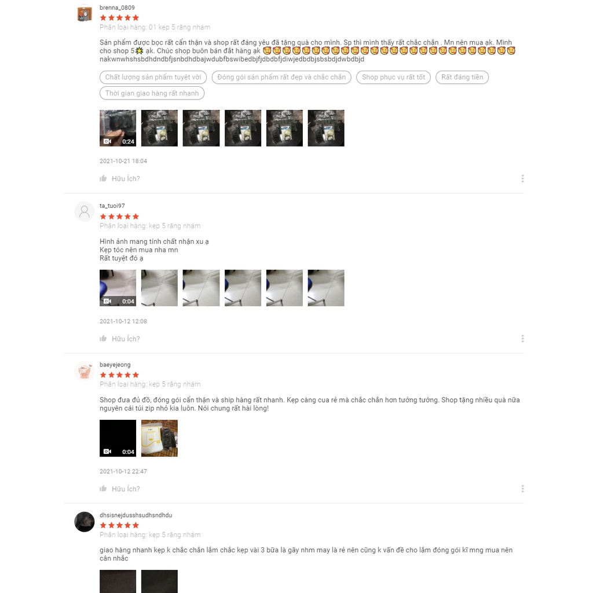Select 'Shop phục vụ rất tốt' tag

393,77
